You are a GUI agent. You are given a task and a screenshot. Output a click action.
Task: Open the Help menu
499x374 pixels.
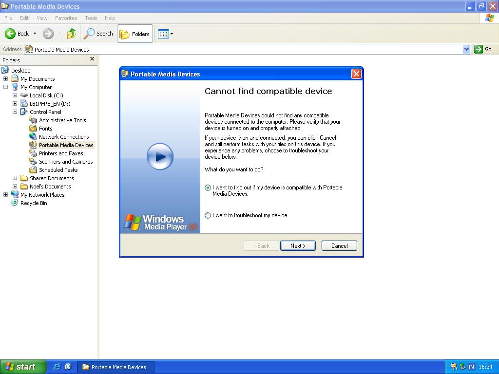point(110,18)
